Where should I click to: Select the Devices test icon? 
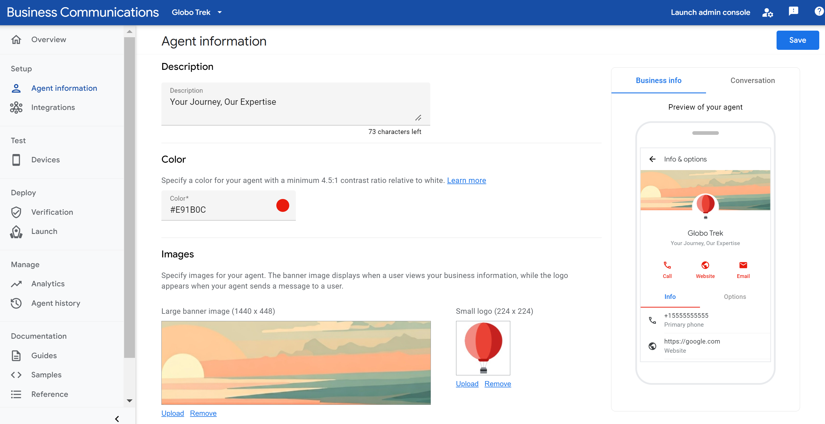pyautogui.click(x=16, y=159)
